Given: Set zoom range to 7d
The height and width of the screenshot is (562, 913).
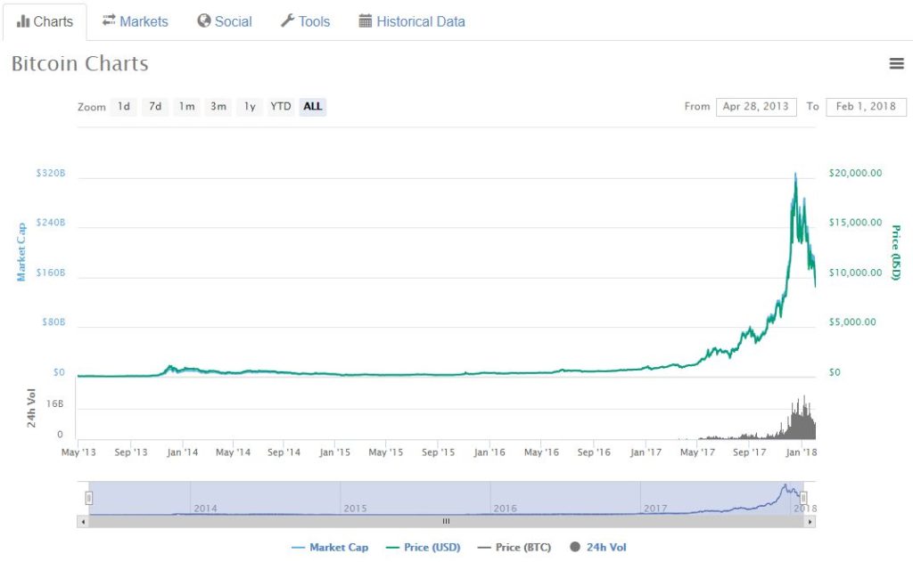Looking at the screenshot, I should [155, 107].
